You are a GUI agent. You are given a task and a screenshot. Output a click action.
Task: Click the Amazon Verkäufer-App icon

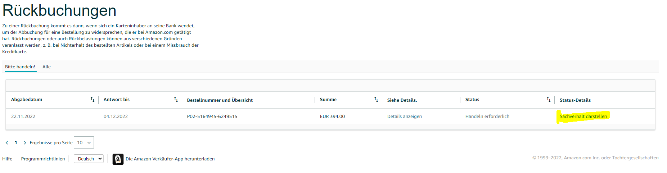pyautogui.click(x=118, y=159)
